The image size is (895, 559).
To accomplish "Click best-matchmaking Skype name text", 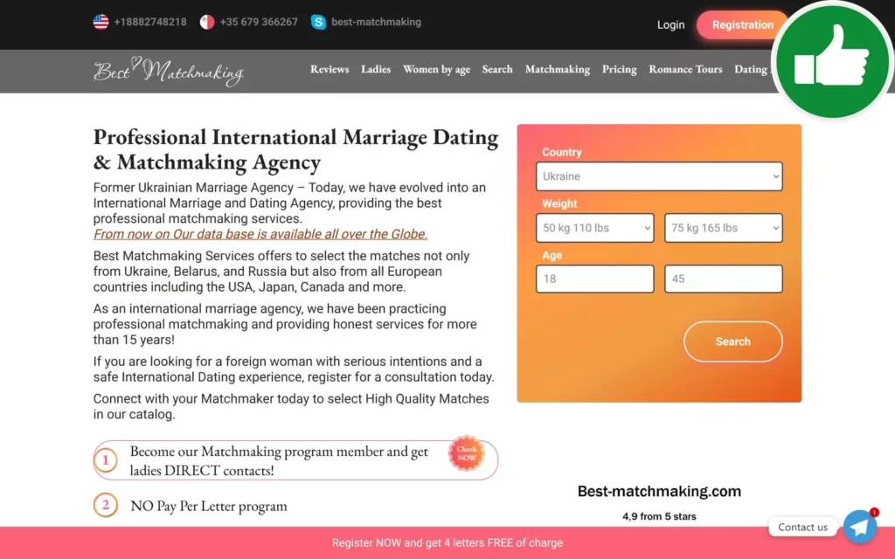I will [x=376, y=22].
